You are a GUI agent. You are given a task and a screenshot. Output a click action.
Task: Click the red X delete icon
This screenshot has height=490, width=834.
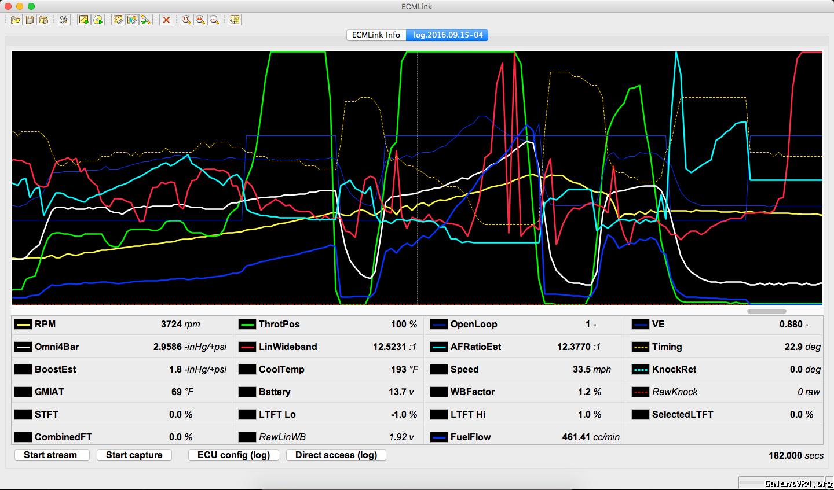pyautogui.click(x=166, y=20)
